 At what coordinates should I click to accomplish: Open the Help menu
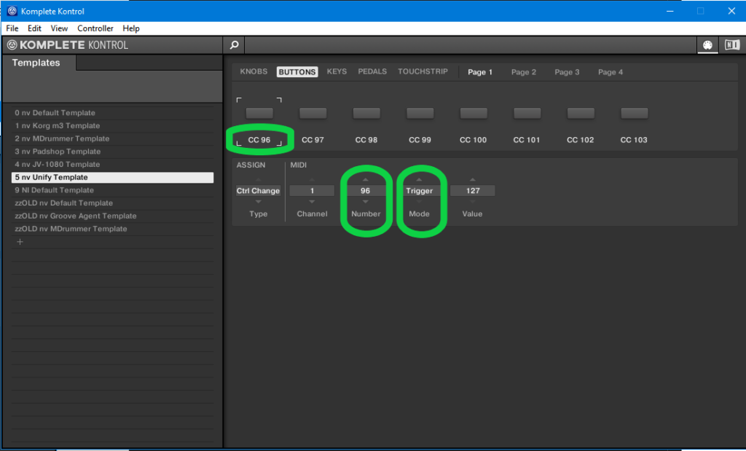[131, 28]
